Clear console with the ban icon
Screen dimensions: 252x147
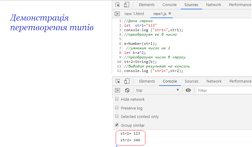(127, 90)
